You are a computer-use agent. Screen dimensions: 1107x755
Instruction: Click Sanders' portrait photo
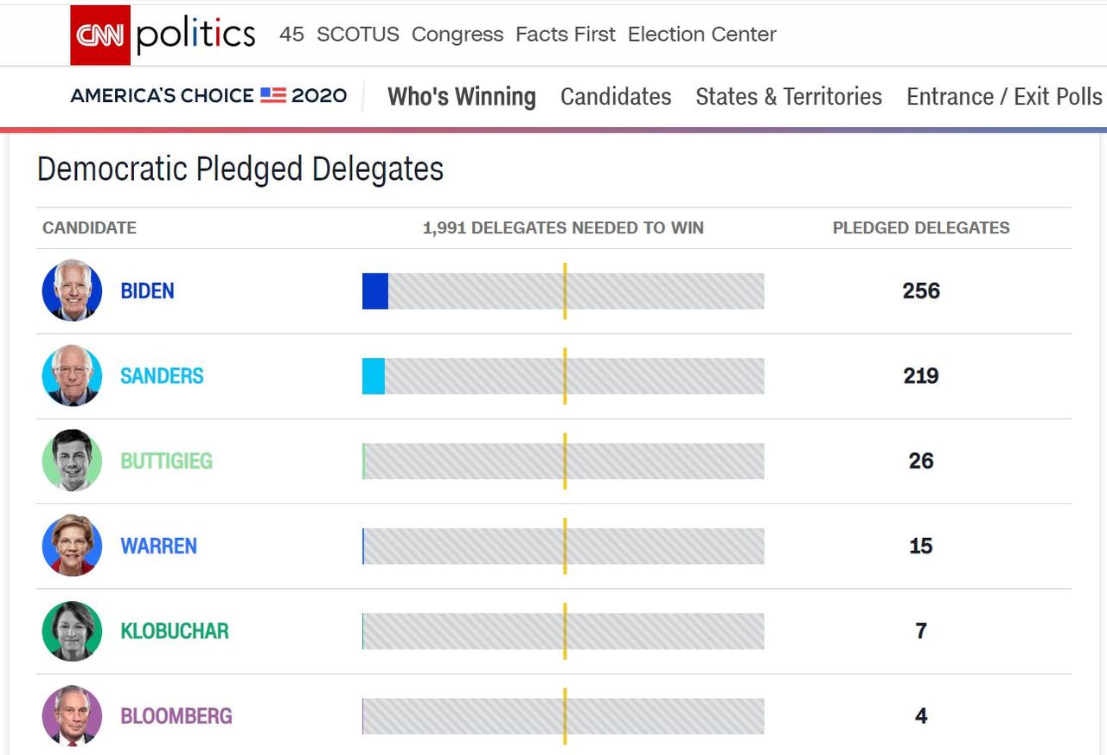pos(73,375)
